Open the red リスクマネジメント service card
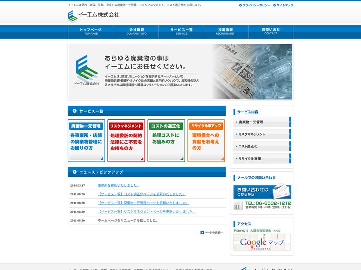The image size is (361, 270). coord(126,140)
